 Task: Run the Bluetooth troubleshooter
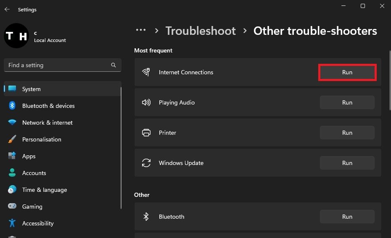click(x=347, y=217)
